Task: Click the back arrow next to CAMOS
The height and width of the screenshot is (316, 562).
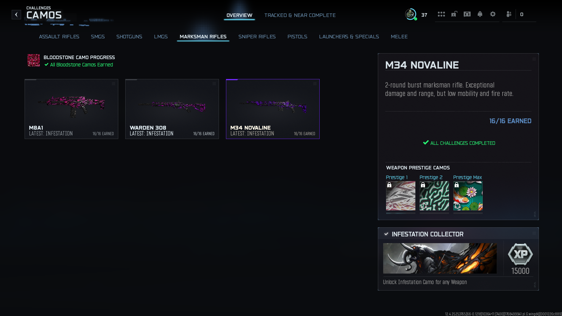Action: [x=16, y=15]
